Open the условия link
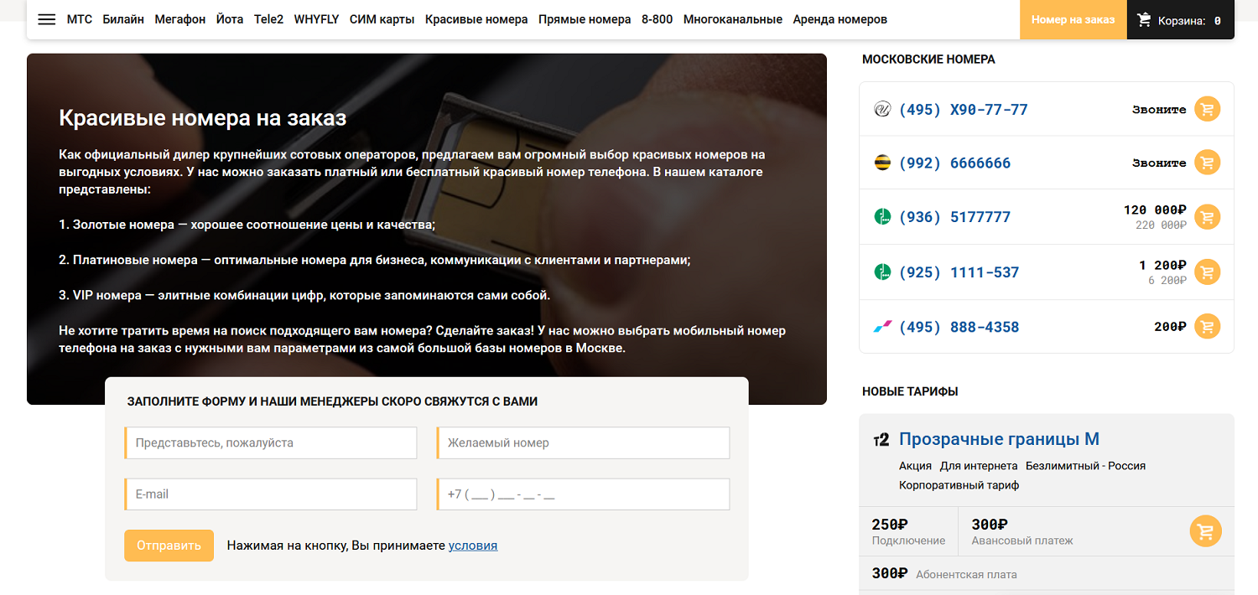The height and width of the screenshot is (595, 1258). coord(473,546)
